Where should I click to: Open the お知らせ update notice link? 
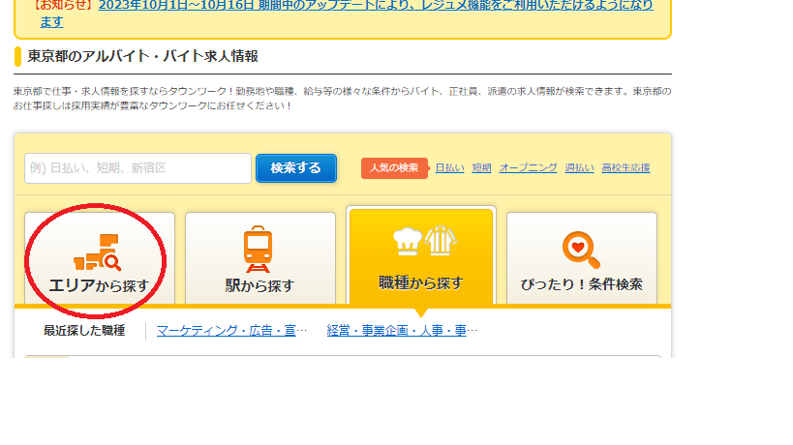point(387,12)
